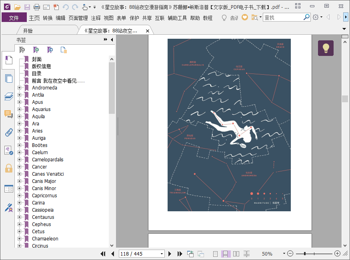This screenshot has width=350, height=260.
Task: Expand the Cassiopeia bookmark
Action: click(x=20, y=210)
